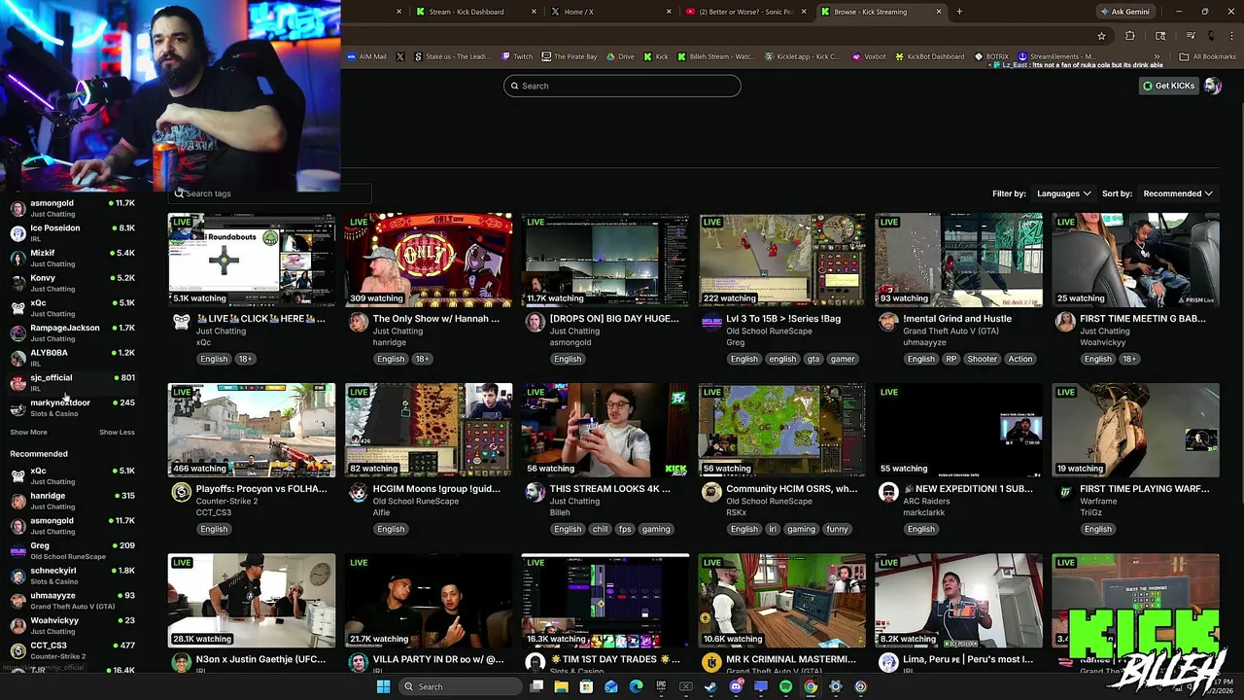The height and width of the screenshot is (700, 1244).
Task: Open the Stake.us bookmark
Action: coord(452,56)
